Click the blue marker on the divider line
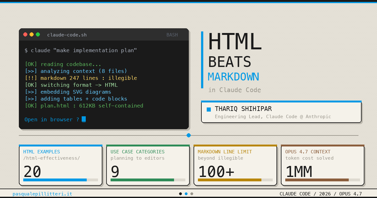The width and height of the screenshot is (377, 198). (x=188, y=135)
